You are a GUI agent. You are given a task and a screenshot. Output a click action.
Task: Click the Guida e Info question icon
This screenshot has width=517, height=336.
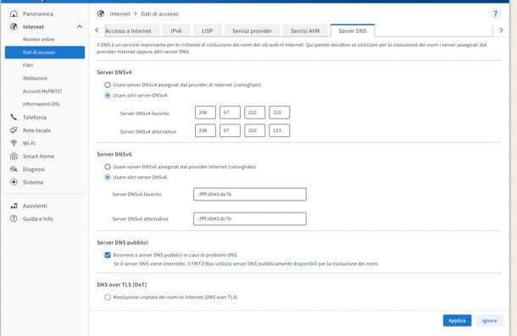tap(14, 218)
